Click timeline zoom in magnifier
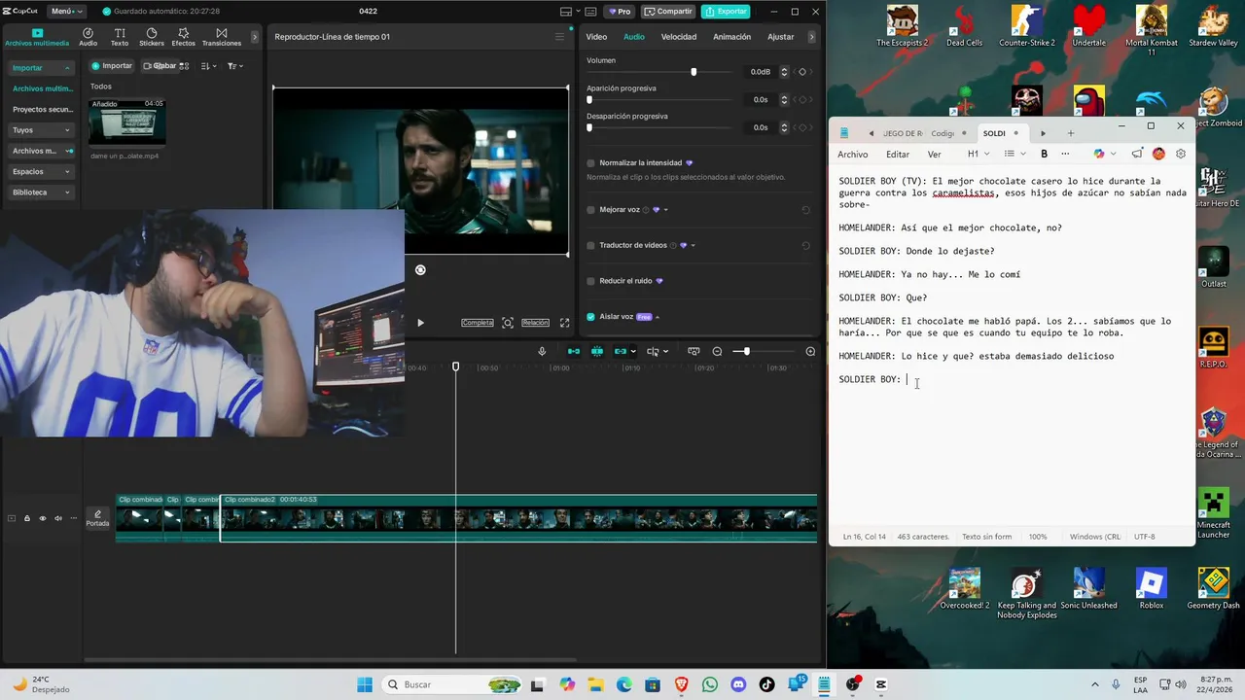The width and height of the screenshot is (1245, 700). 810,351
